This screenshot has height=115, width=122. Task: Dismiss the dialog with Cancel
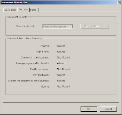coord(108,109)
